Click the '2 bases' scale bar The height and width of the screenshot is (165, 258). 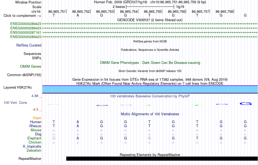tap(150, 7)
